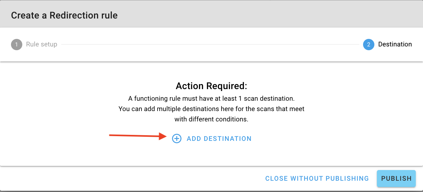Click the stepper line between steps

[x=210, y=45]
